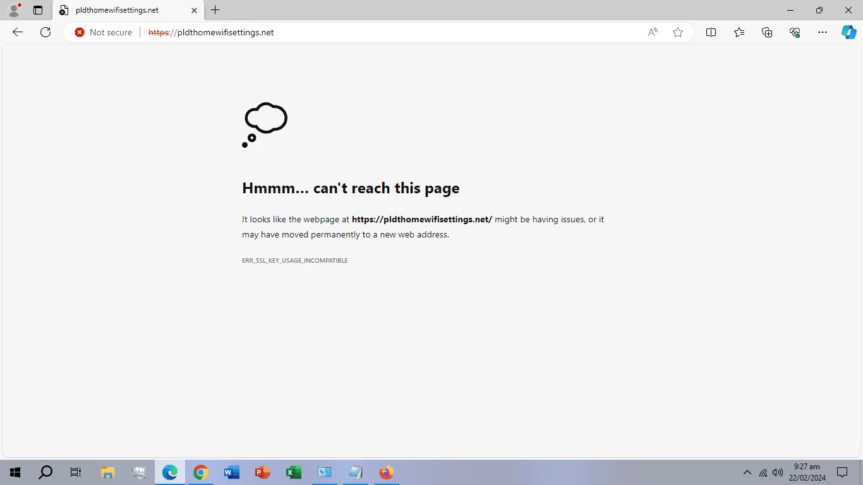Click the 'Hmmm... can't reach this page' heading

(x=351, y=188)
